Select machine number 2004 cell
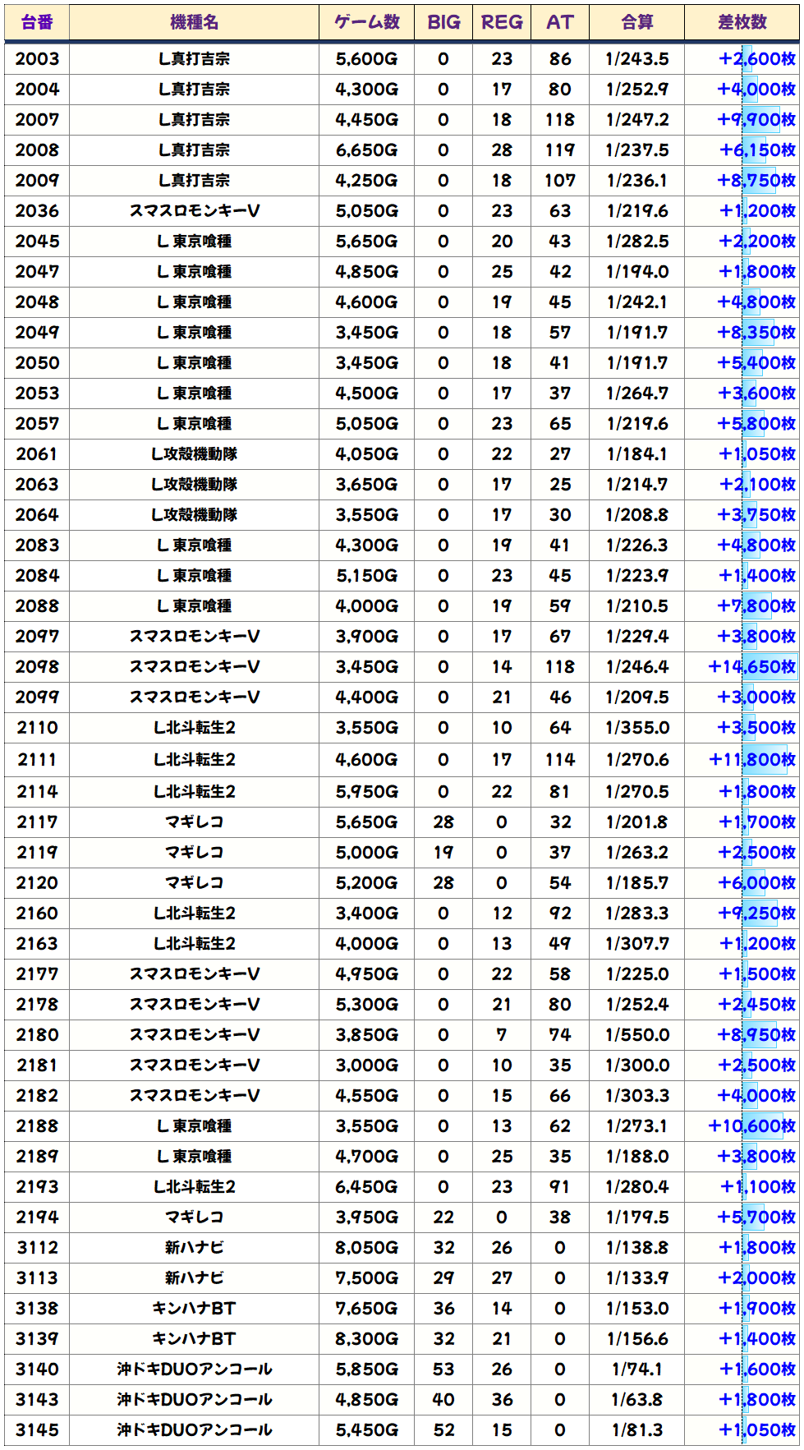Image resolution: width=804 pixels, height=1450 pixels. (37, 90)
